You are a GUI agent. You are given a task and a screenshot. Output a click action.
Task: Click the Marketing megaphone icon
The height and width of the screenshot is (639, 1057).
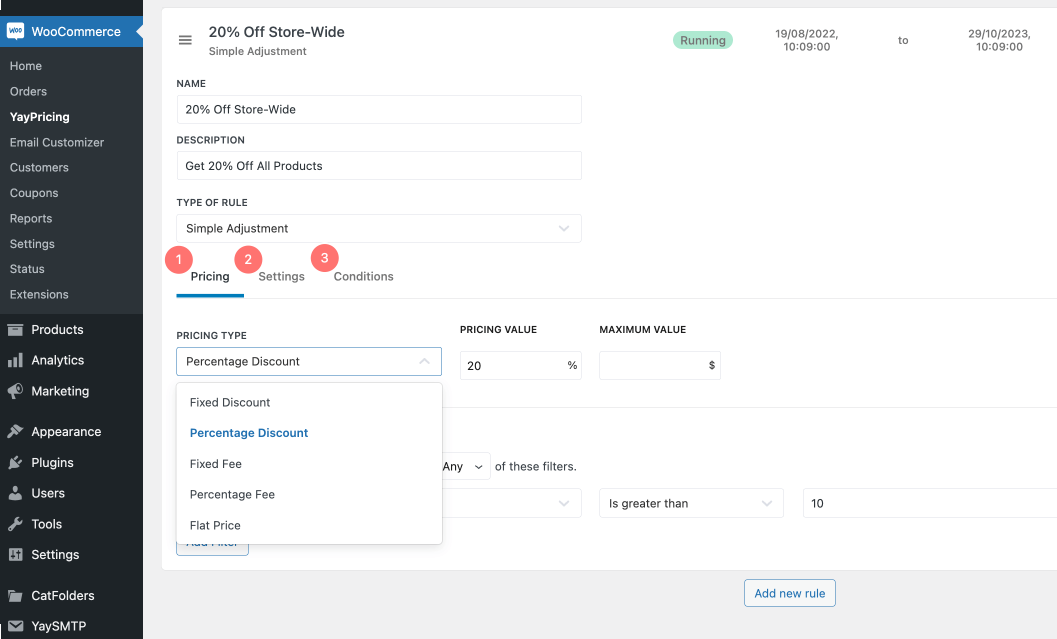point(16,390)
